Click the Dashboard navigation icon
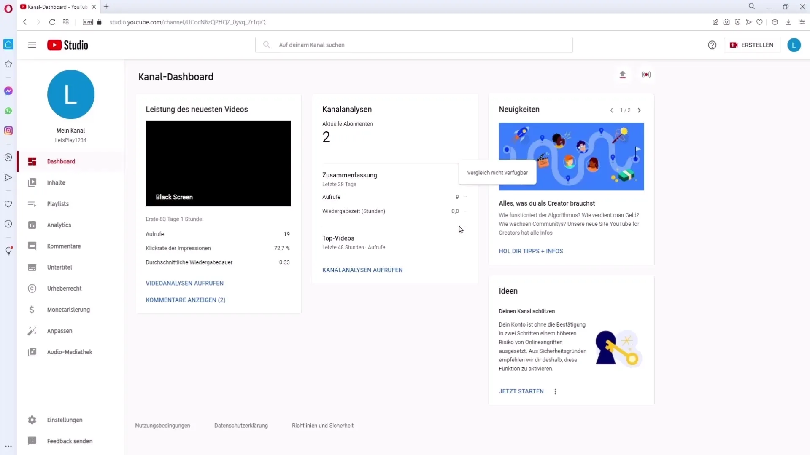Screen dimensions: 810x455 coord(32,161)
